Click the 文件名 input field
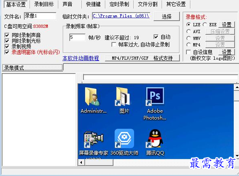The width and height of the screenshot is (239, 176). [40, 16]
